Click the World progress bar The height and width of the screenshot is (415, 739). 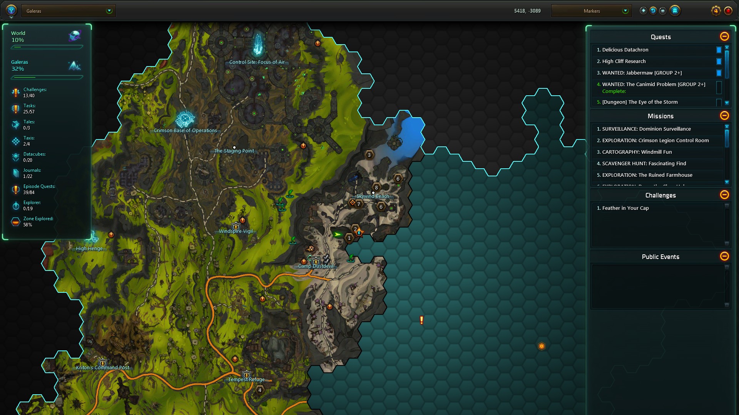47,47
